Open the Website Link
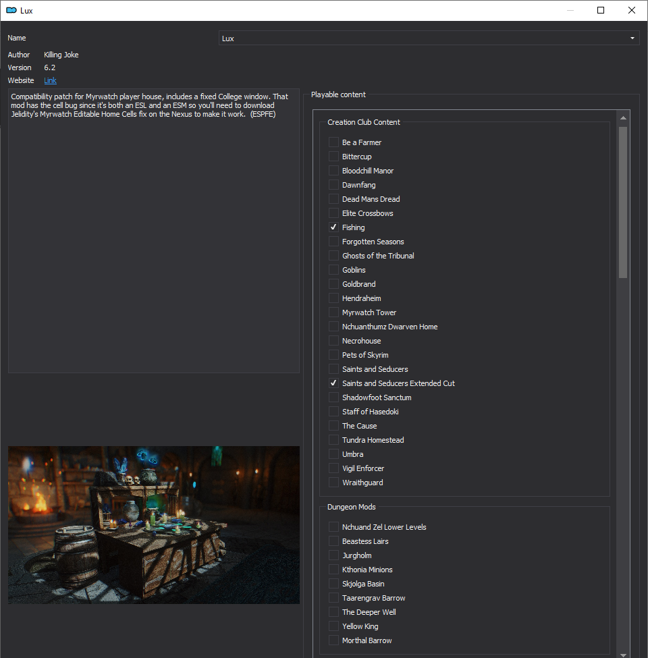Screen dimensions: 648x658 click(51, 80)
